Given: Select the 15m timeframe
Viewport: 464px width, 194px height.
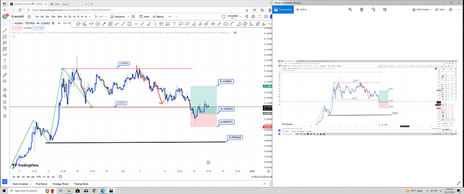Looking at the screenshot, I should (53, 16).
